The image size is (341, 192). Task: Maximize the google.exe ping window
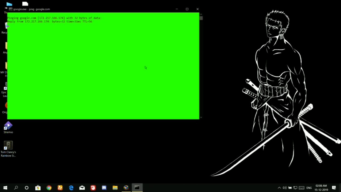pyautogui.click(x=187, y=9)
